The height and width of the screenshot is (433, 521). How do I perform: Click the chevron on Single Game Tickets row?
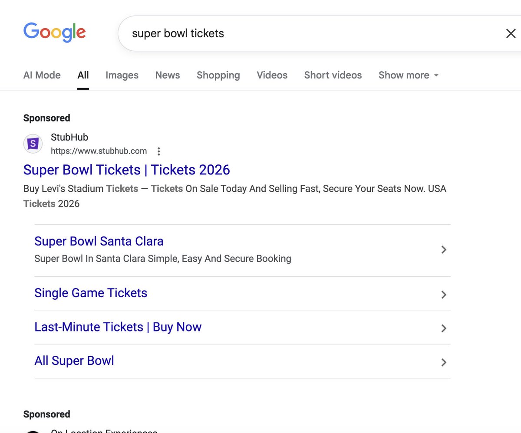(444, 295)
